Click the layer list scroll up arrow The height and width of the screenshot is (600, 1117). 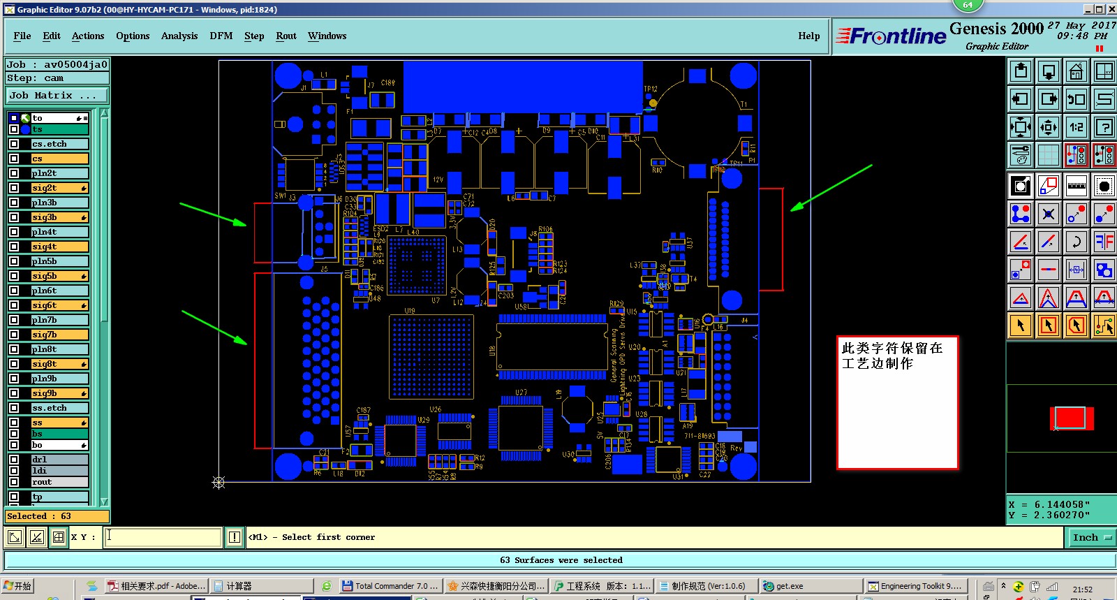104,112
